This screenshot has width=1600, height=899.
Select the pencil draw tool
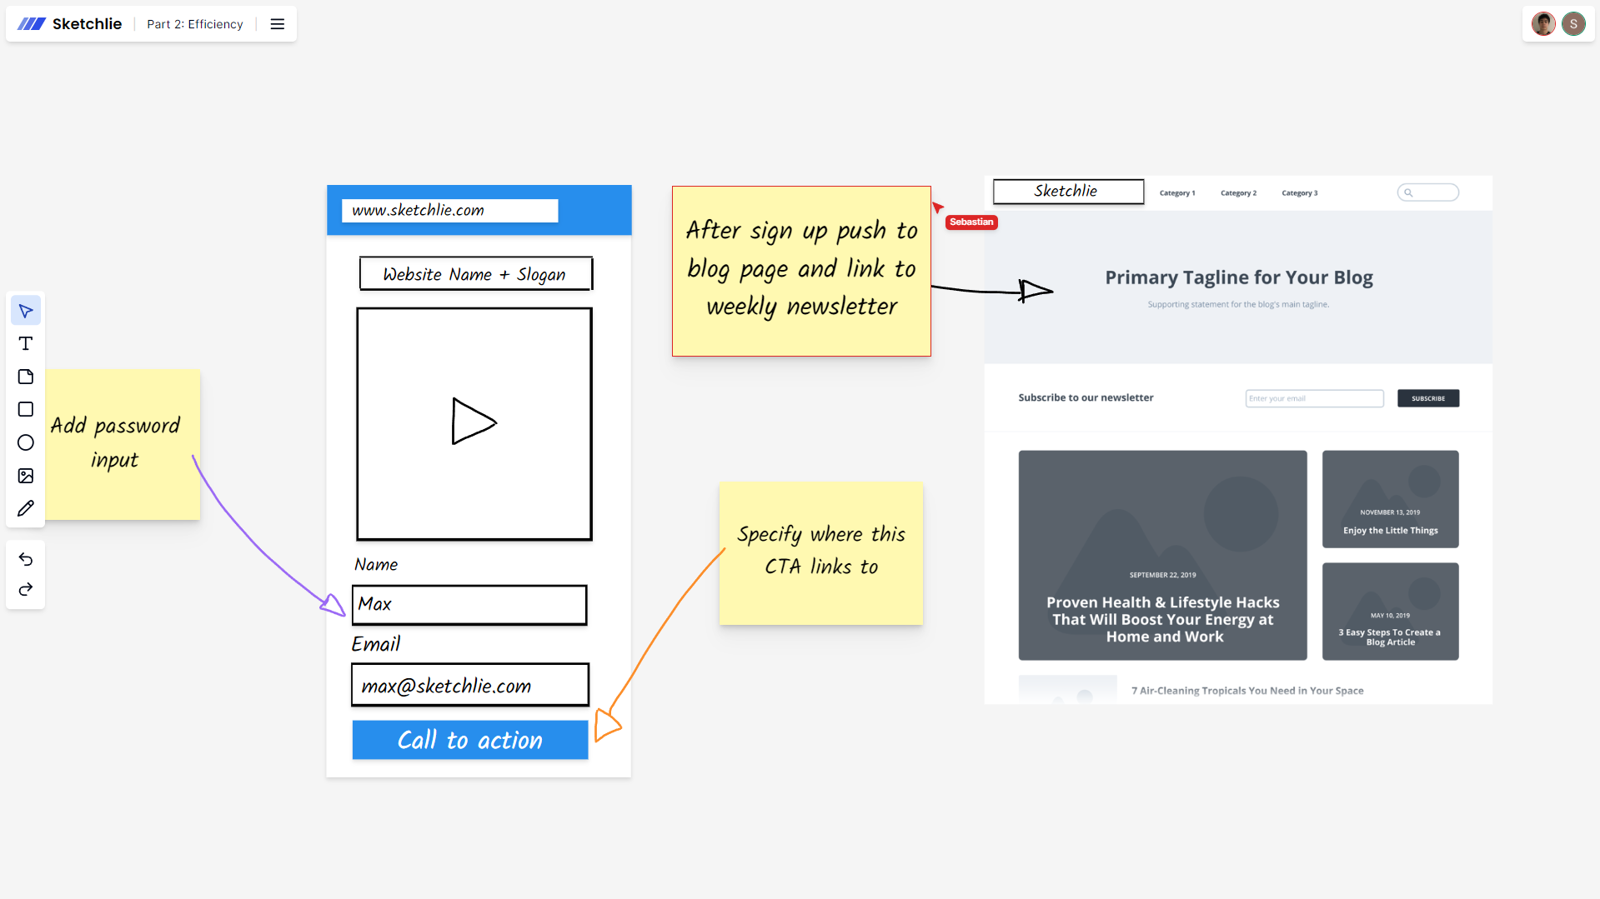click(x=26, y=508)
